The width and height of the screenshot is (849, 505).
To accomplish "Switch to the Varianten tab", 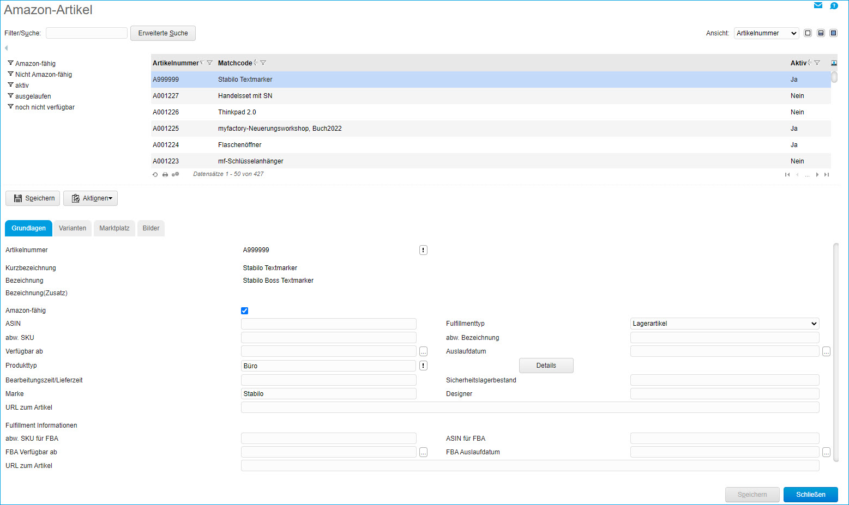I will pyautogui.click(x=72, y=228).
